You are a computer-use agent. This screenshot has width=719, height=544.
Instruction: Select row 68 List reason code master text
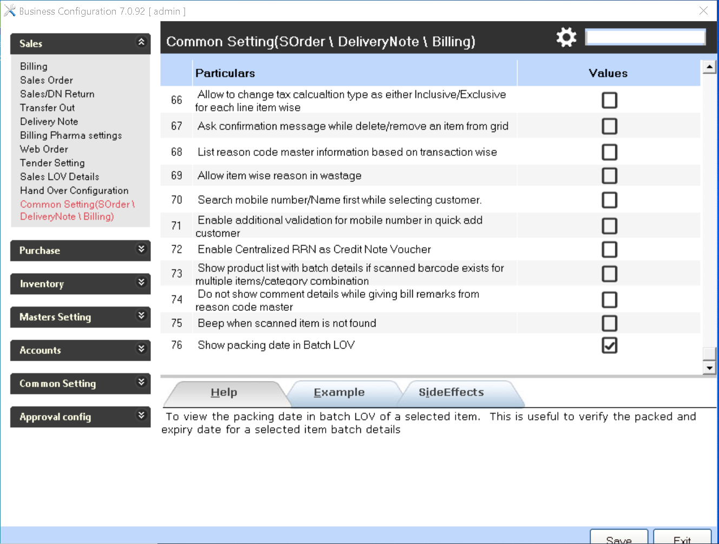pos(347,152)
